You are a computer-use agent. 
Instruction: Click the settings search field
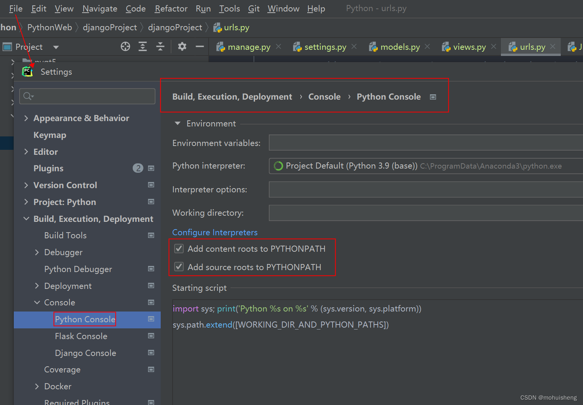(87, 96)
